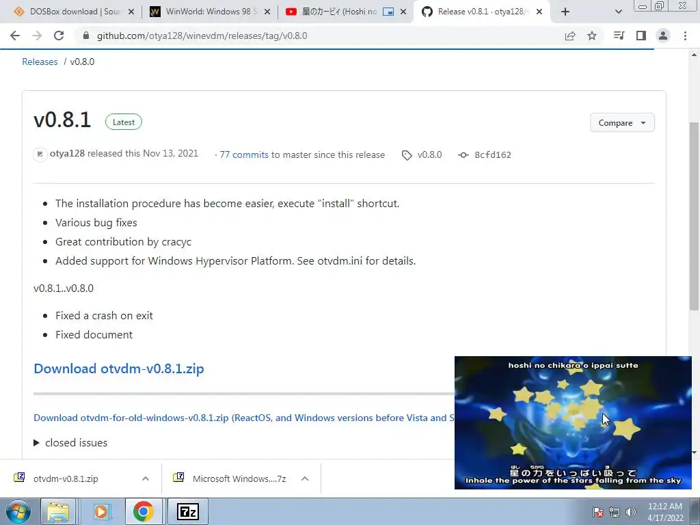The height and width of the screenshot is (525, 700).
Task: Open 7-Zip from the taskbar
Action: coord(187,511)
